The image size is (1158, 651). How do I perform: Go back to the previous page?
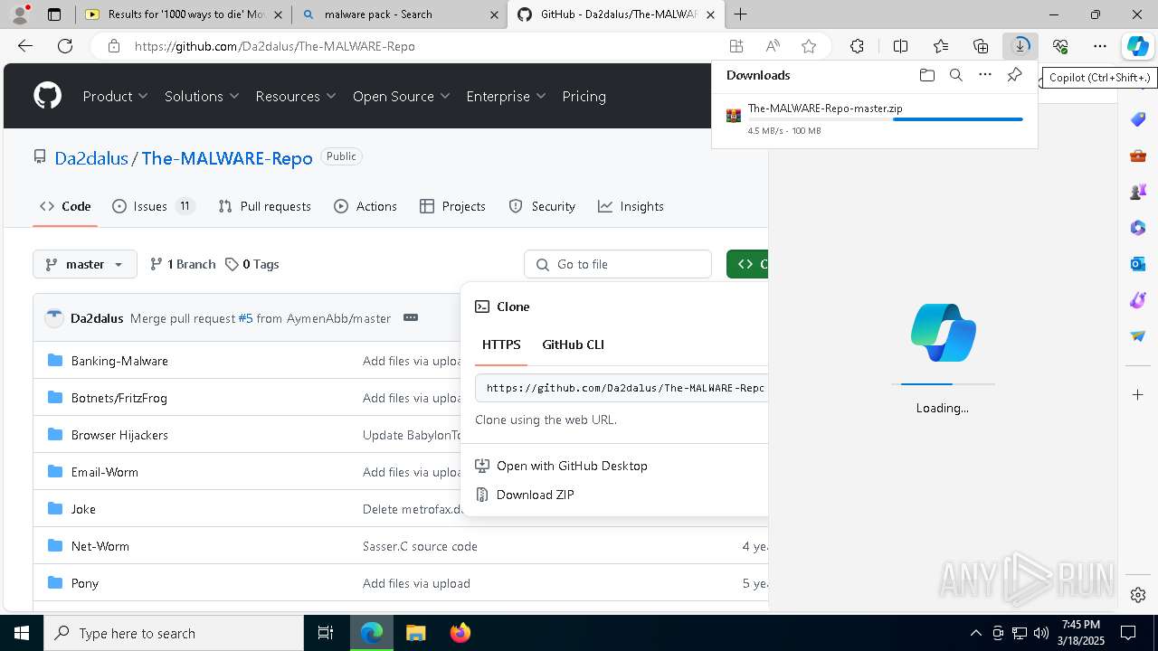(x=25, y=46)
